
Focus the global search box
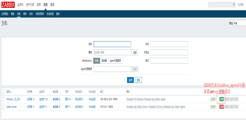pyautogui.click(x=220, y=5)
